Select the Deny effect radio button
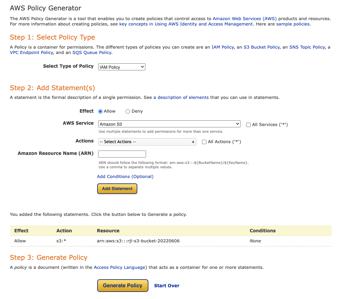Image resolution: width=337 pixels, height=299 pixels. [x=127, y=111]
